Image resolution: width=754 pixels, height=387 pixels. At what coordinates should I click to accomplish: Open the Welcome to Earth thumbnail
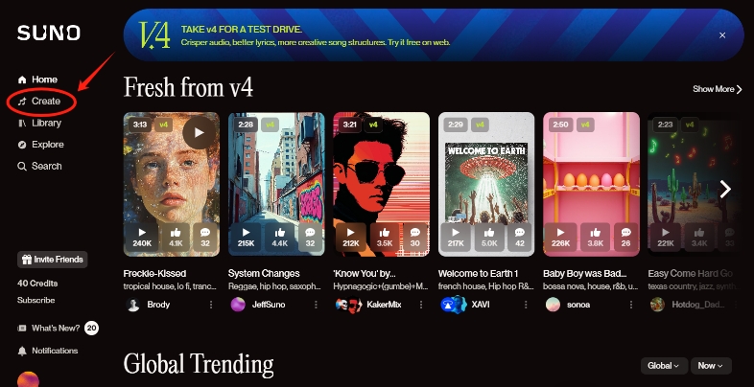[485, 172]
